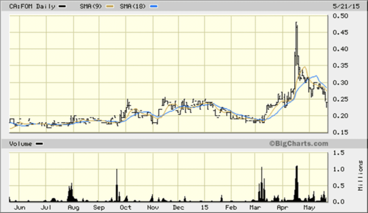The width and height of the screenshot is (368, 213).
Task: Click the 0.50 price axis label
Action: coord(339,16)
